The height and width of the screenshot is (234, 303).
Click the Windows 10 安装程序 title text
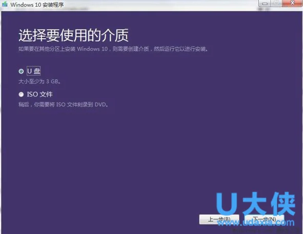pos(37,5)
